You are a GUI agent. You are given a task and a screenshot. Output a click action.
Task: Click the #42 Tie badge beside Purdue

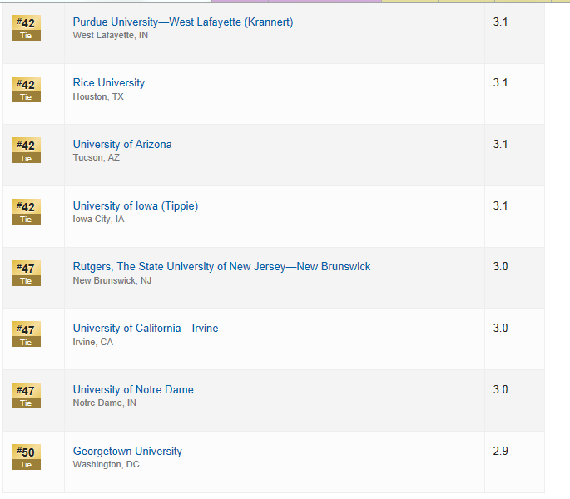[x=26, y=28]
